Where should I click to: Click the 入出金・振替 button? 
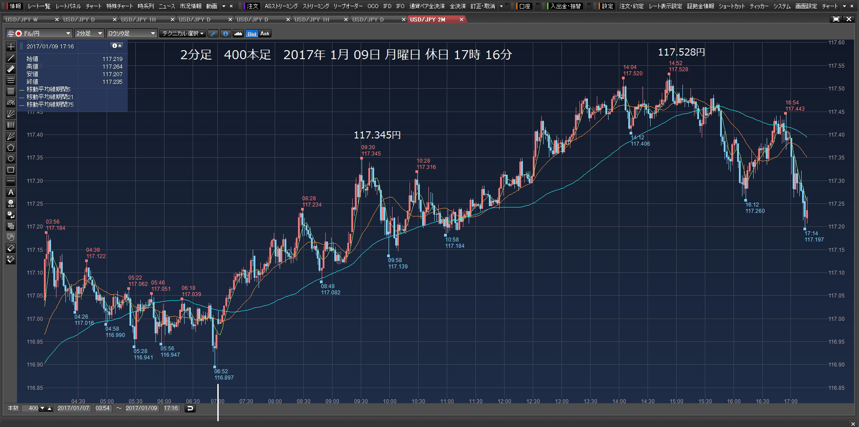pos(565,6)
